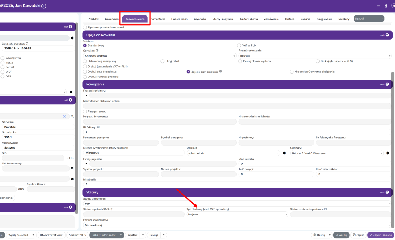Collapse the Powiązania section with arrow icon
Viewport: 395px width, 240px height.
tap(387, 84)
